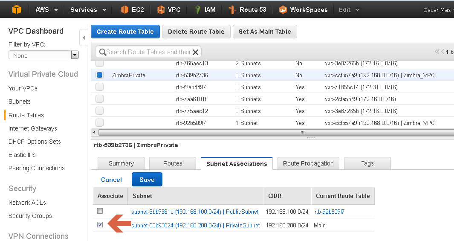The image size is (454, 241).
Task: Open Route Tables in the sidebar
Action: [26, 115]
